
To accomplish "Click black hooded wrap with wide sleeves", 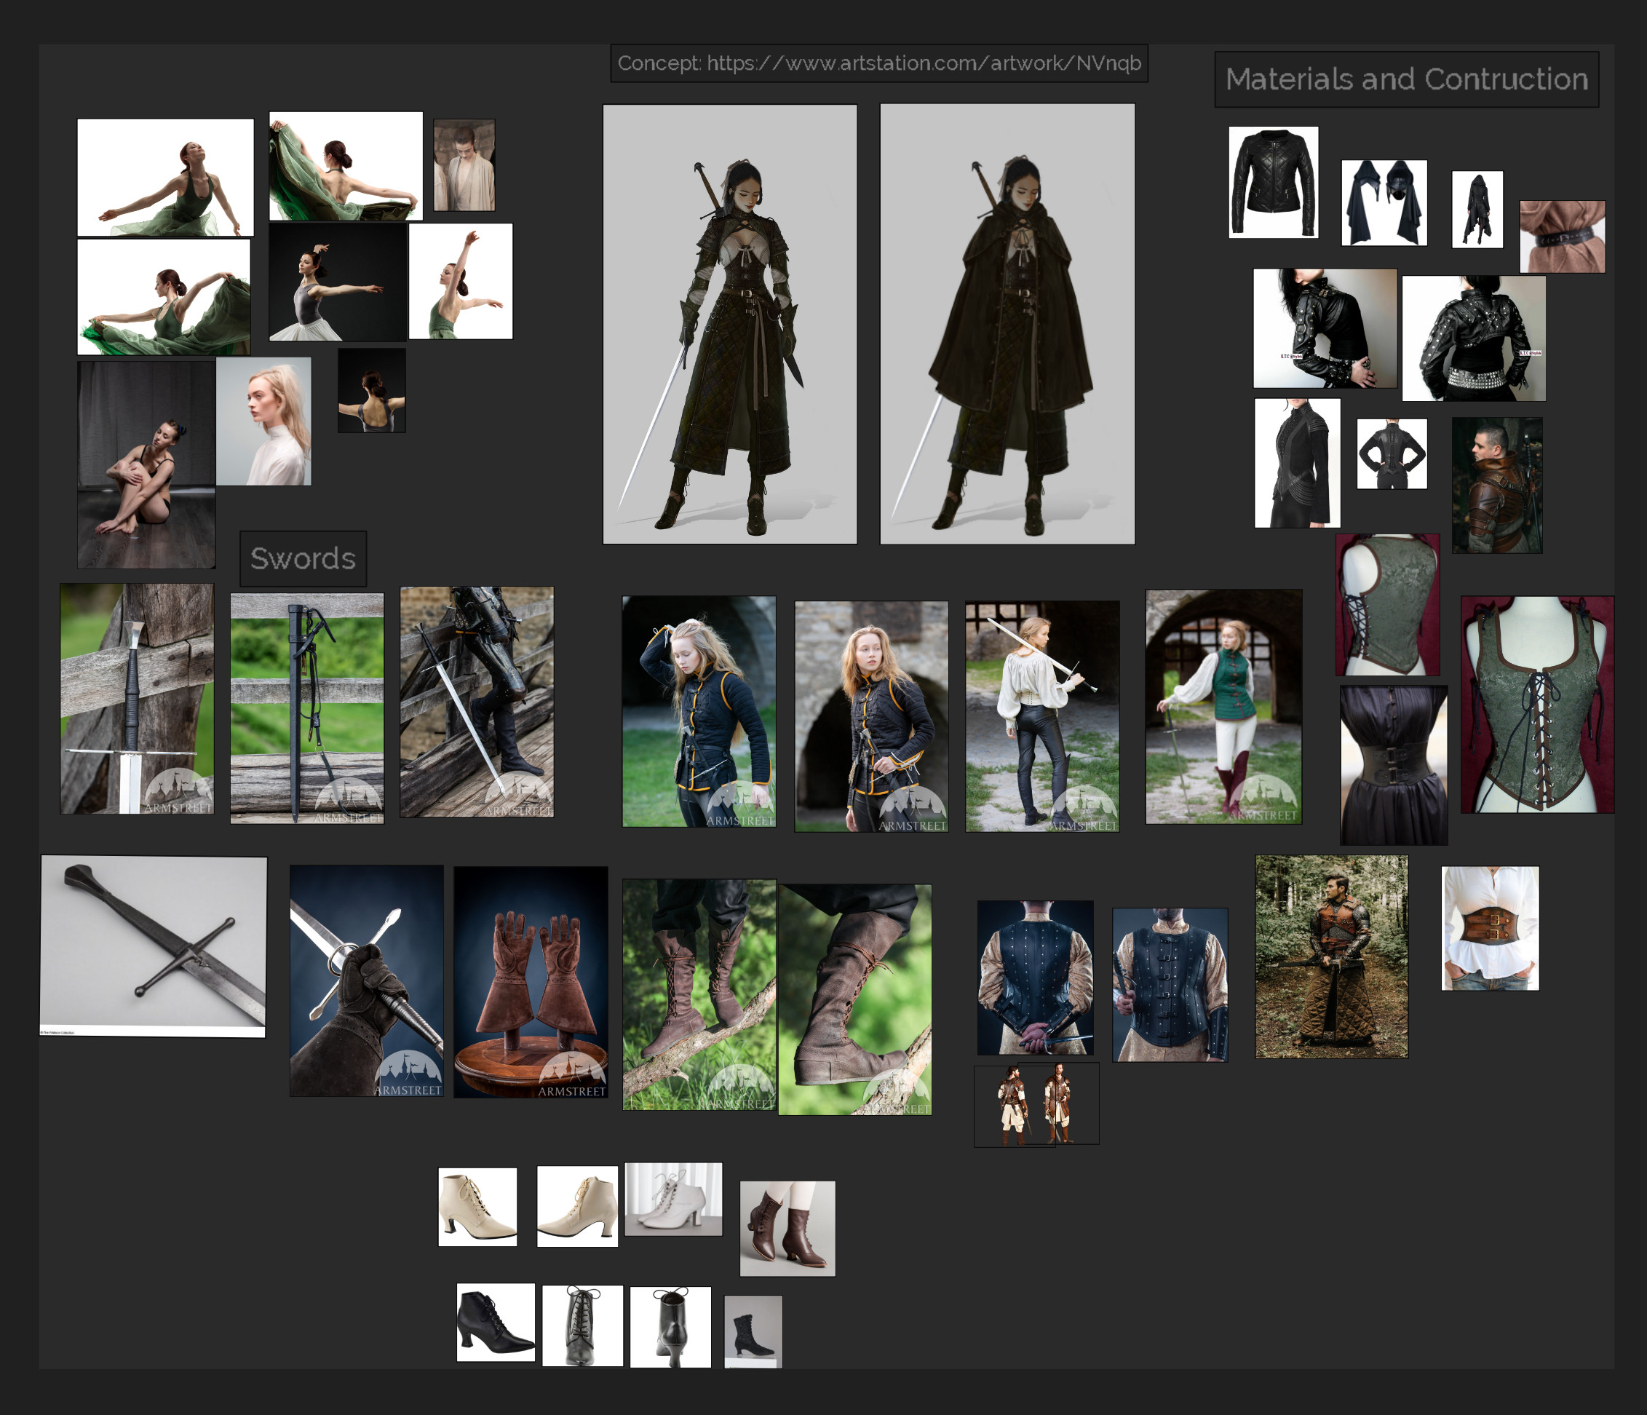I will click(x=1384, y=202).
